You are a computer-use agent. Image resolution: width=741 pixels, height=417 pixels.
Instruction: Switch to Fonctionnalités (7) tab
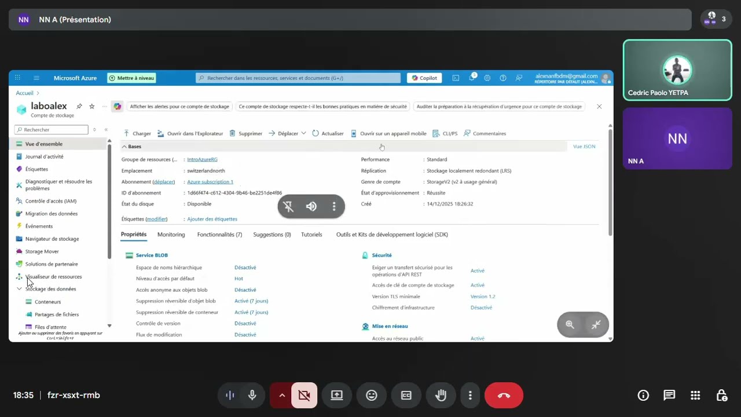[219, 235]
